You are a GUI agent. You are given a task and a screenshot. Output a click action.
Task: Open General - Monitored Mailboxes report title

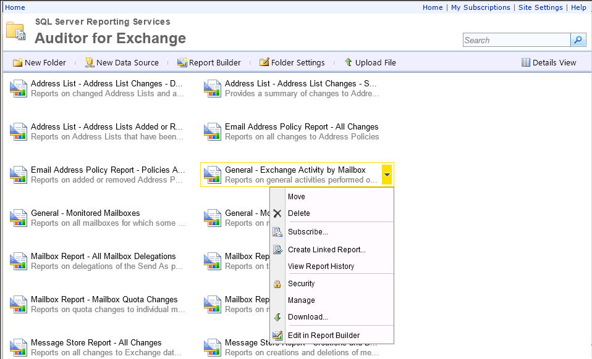click(x=85, y=213)
